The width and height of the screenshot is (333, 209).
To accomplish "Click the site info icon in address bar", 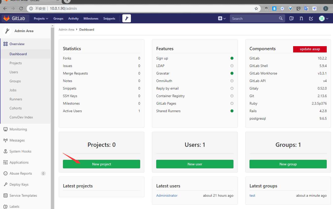I will 31,9.
